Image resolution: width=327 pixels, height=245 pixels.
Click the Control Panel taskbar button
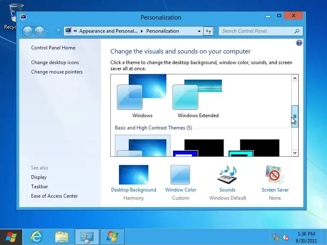(x=87, y=237)
